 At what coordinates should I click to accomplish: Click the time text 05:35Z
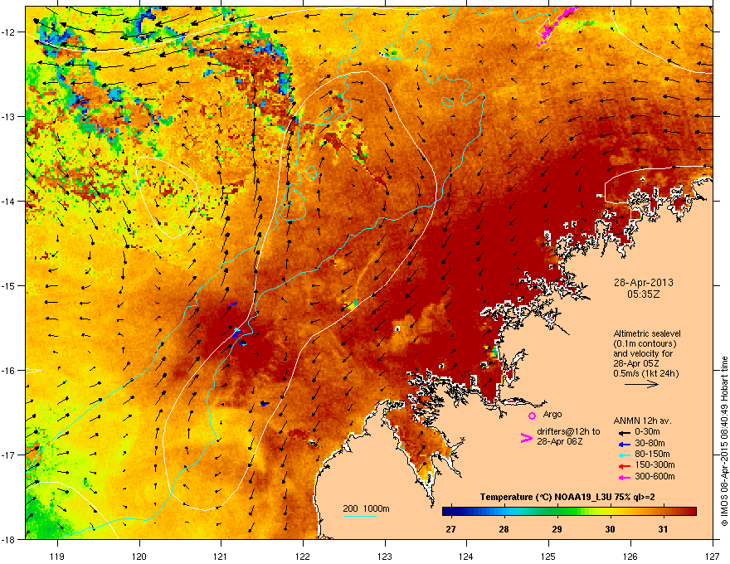point(644,294)
